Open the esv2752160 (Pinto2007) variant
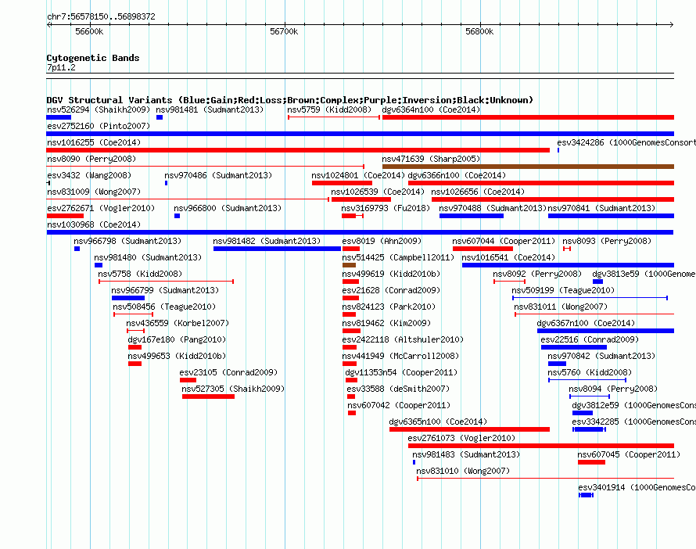Viewport: 696px width, 549px height. click(99, 126)
